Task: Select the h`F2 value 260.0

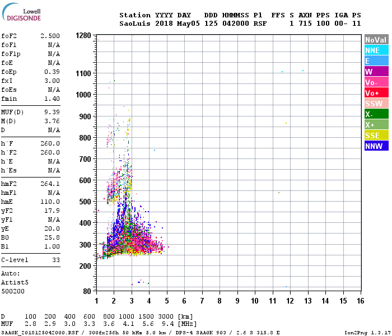Action: tap(50, 152)
